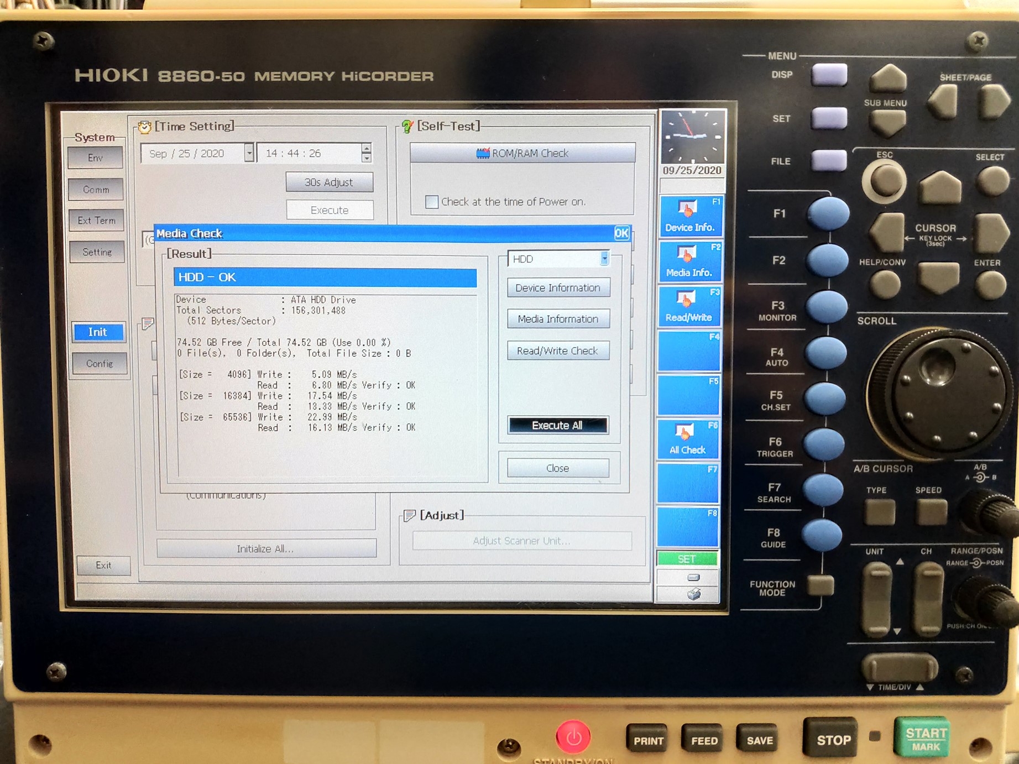This screenshot has width=1019, height=764.
Task: Click the 09/25/2020 date under the clock
Action: coord(692,171)
